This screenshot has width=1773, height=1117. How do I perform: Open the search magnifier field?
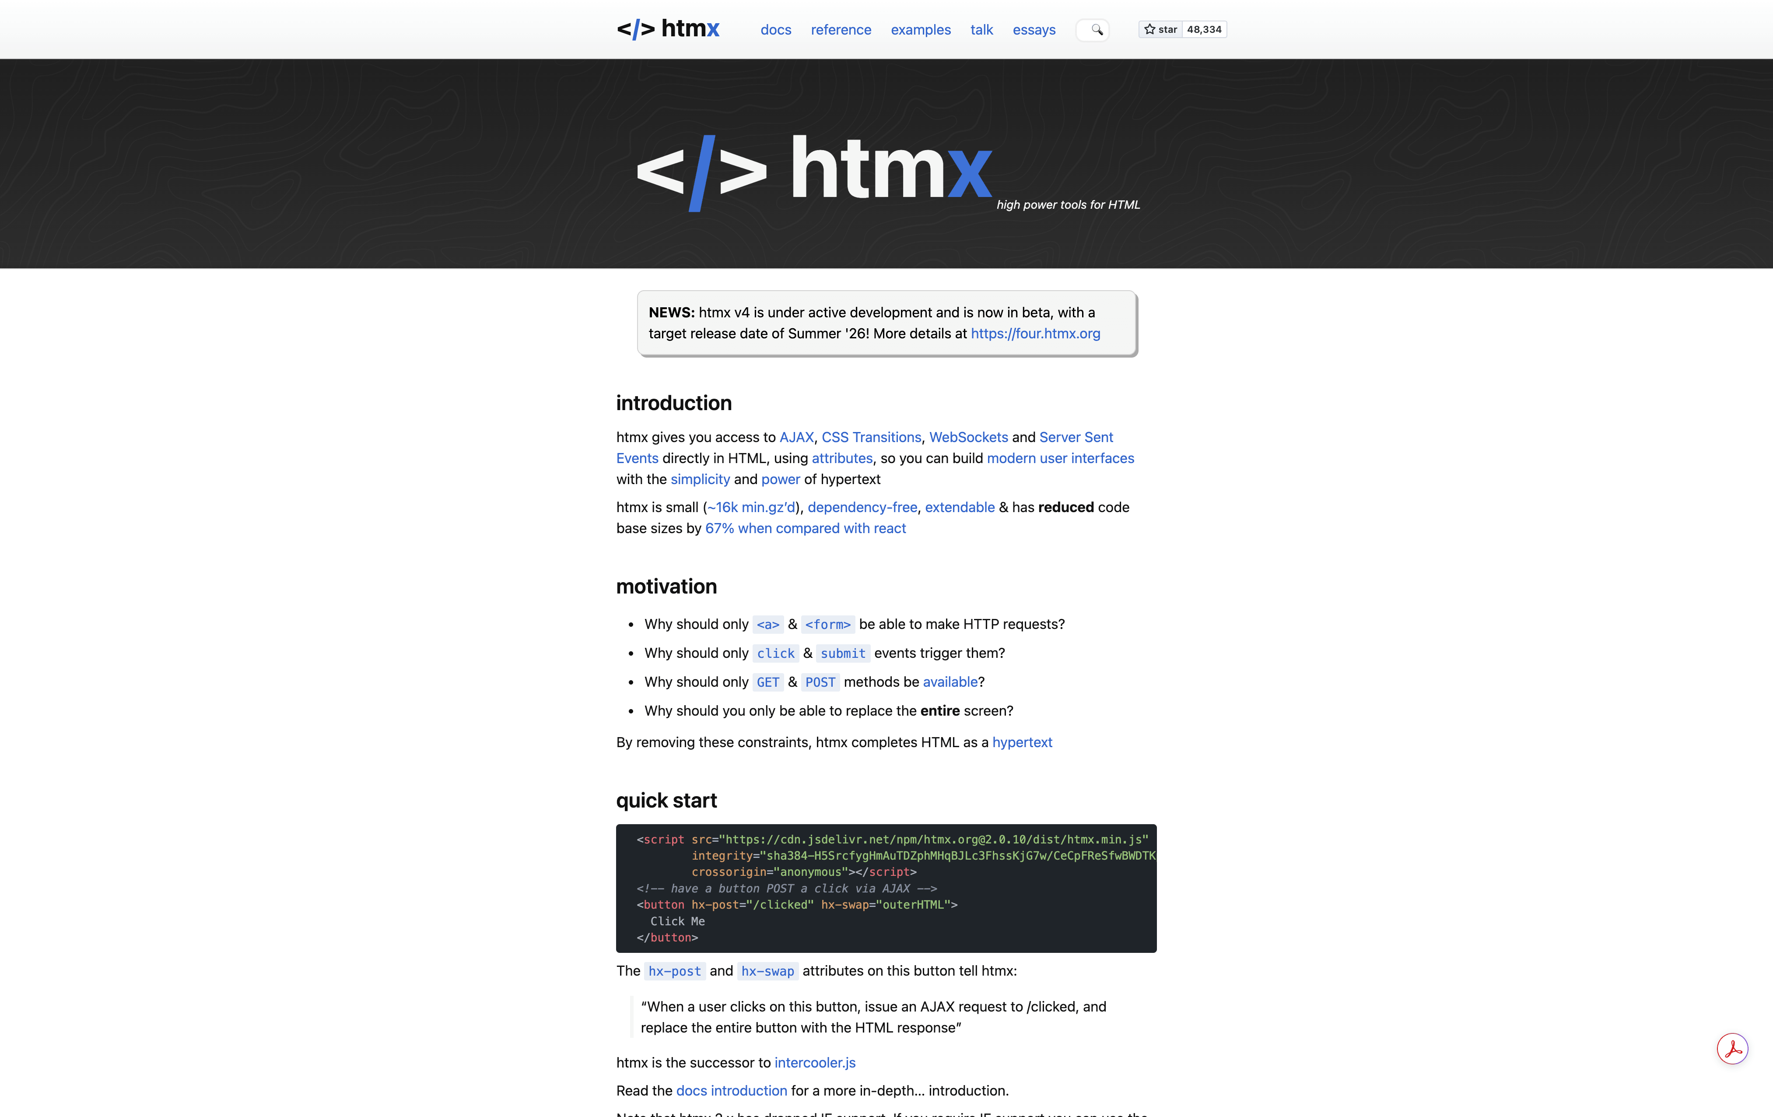tap(1093, 30)
